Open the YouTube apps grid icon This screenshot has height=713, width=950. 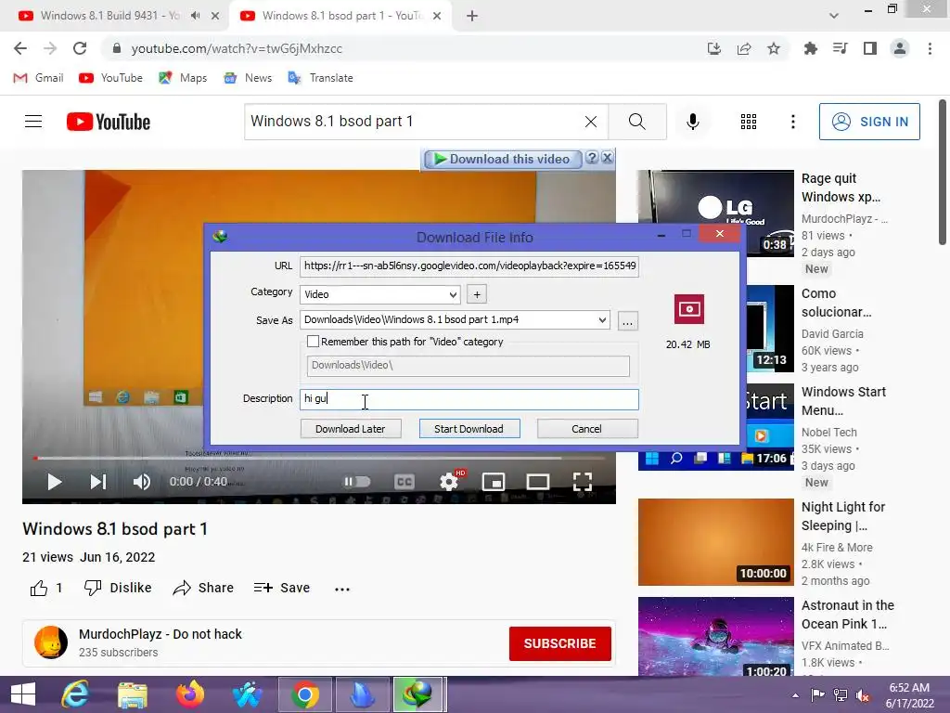click(x=749, y=122)
